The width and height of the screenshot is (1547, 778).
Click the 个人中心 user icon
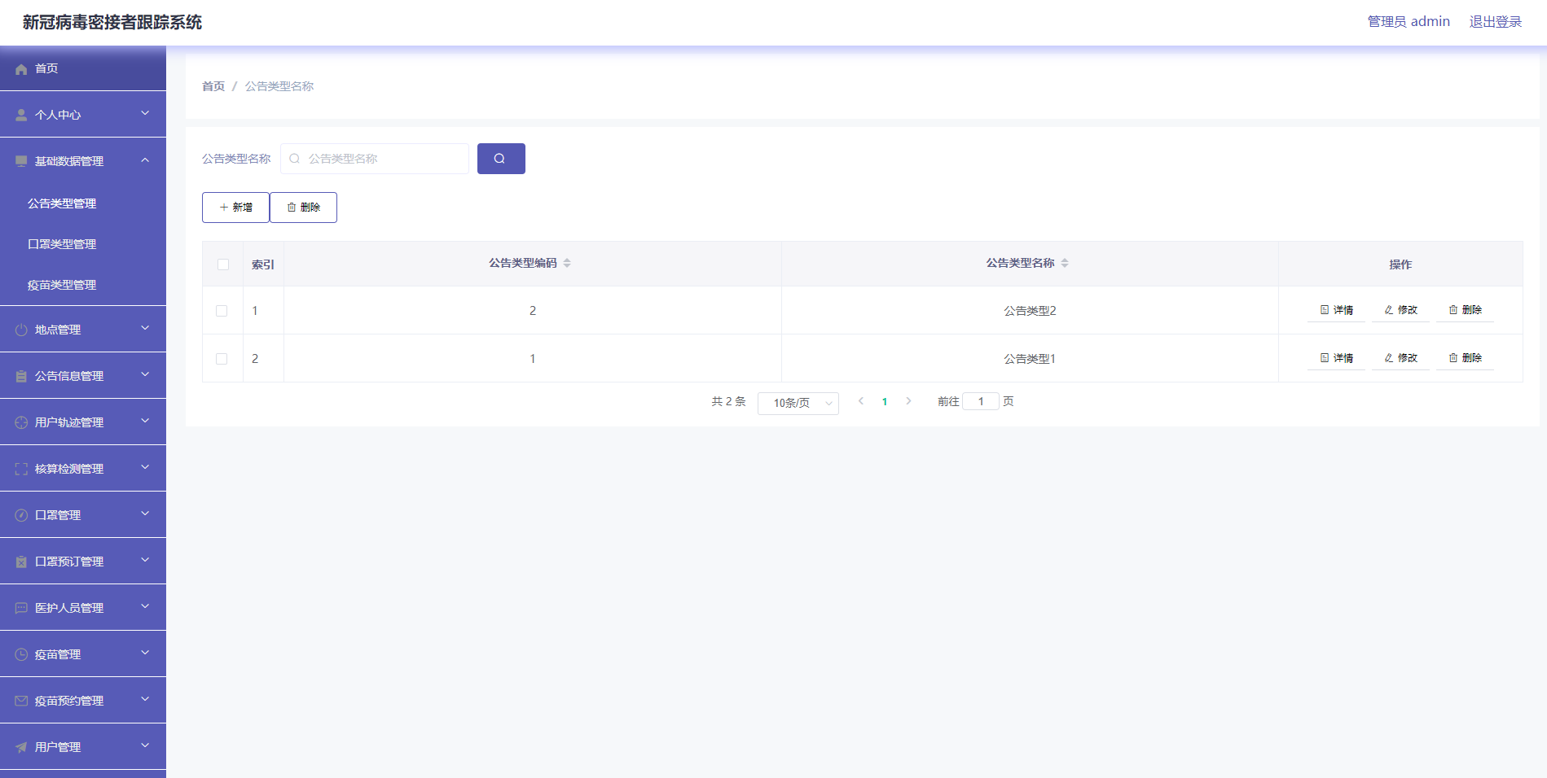pos(21,116)
